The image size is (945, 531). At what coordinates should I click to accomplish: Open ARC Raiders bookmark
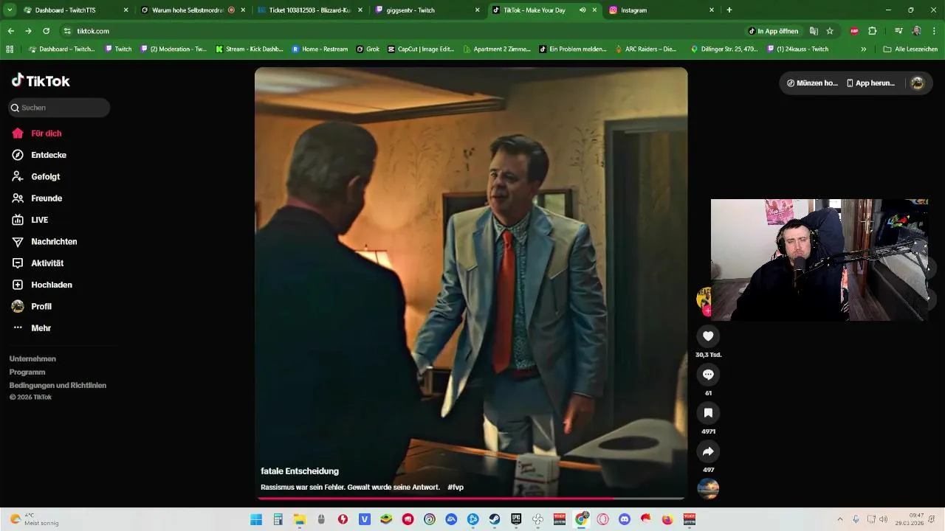pos(646,49)
